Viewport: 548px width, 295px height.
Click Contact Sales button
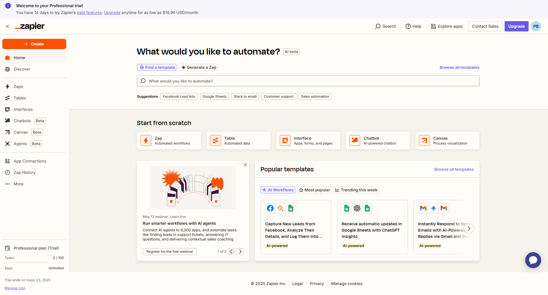[485, 26]
